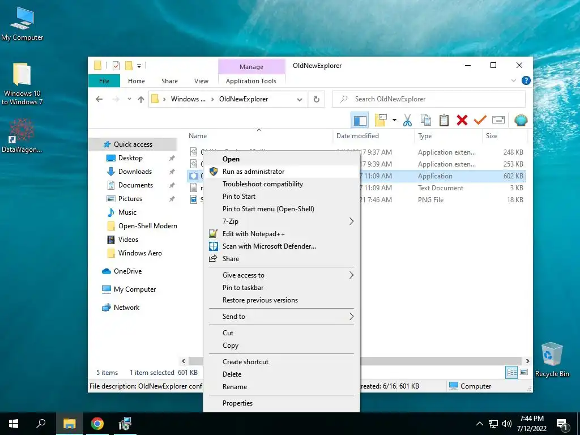Click the Chrome icon in taskbar
Viewport: 580px width, 435px height.
tap(97, 424)
